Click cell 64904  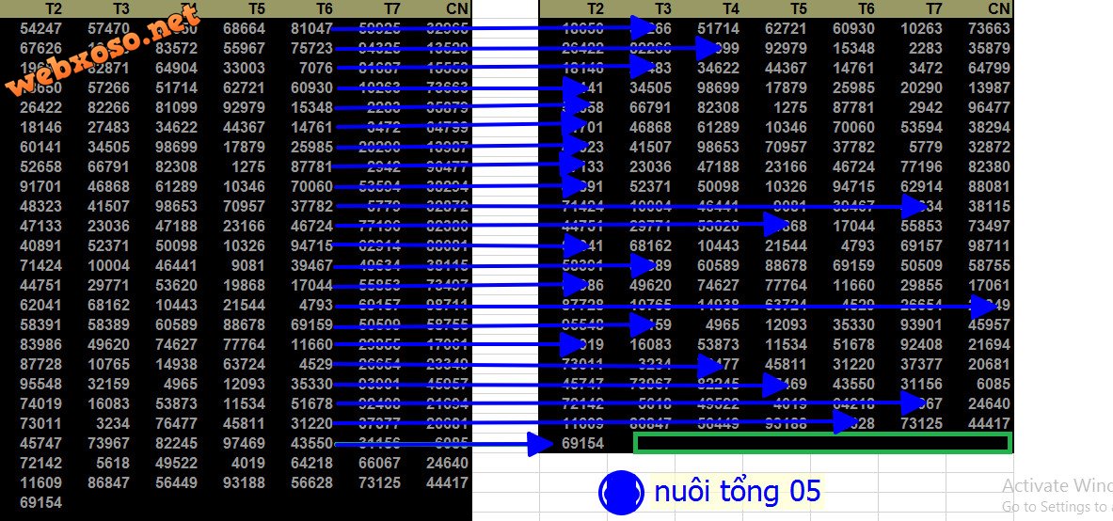(x=176, y=68)
